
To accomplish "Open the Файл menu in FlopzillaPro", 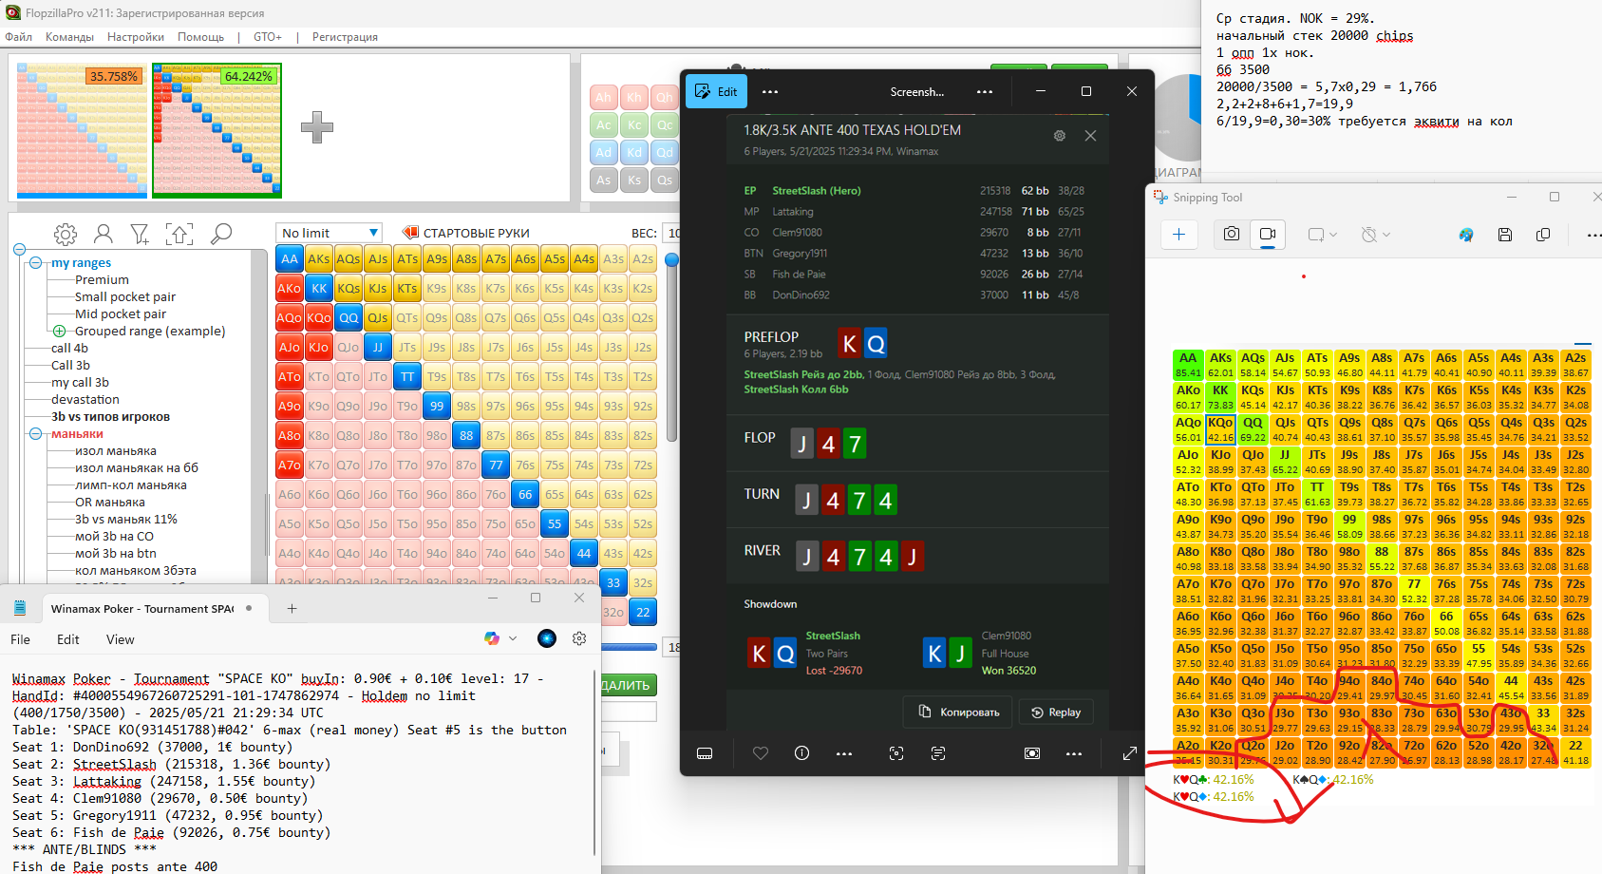I will pyautogui.click(x=18, y=37).
